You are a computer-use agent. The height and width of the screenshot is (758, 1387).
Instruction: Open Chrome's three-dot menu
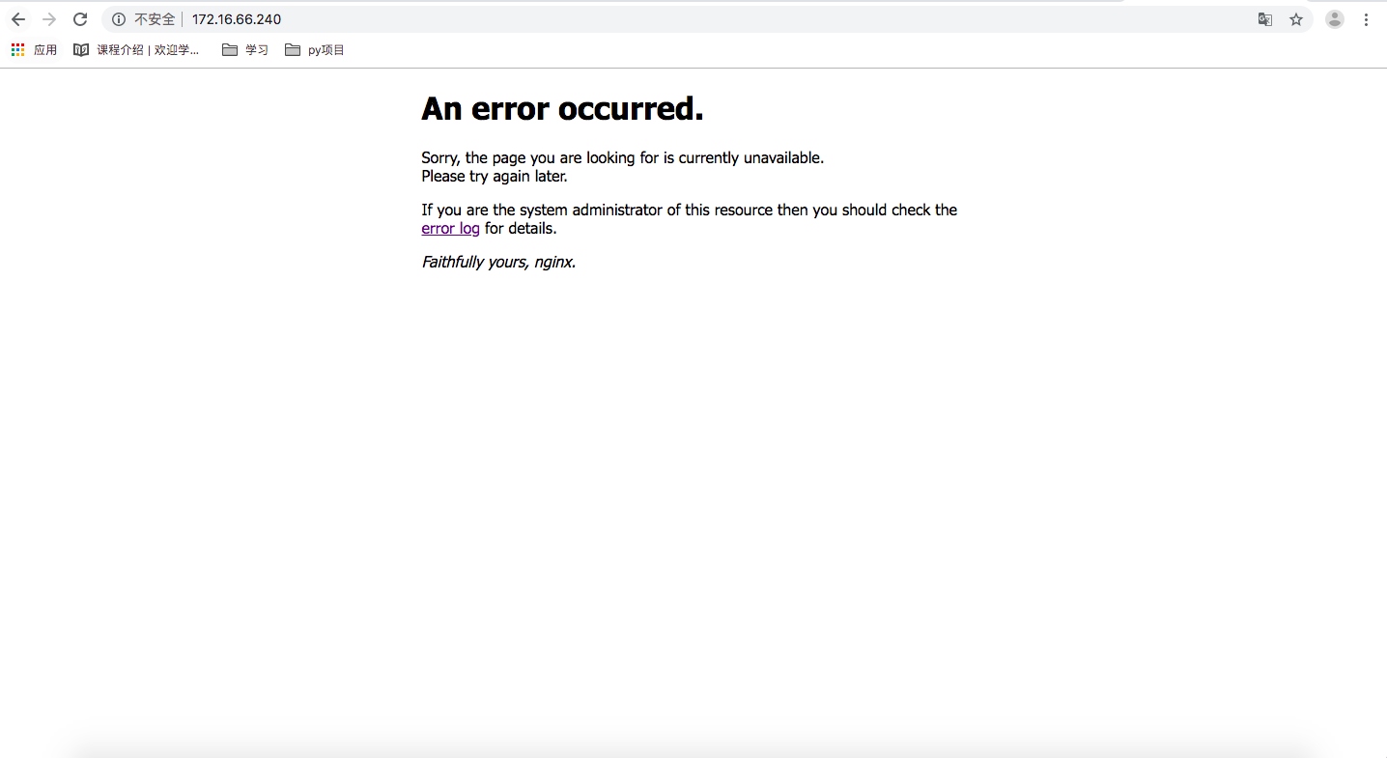pyautogui.click(x=1366, y=19)
